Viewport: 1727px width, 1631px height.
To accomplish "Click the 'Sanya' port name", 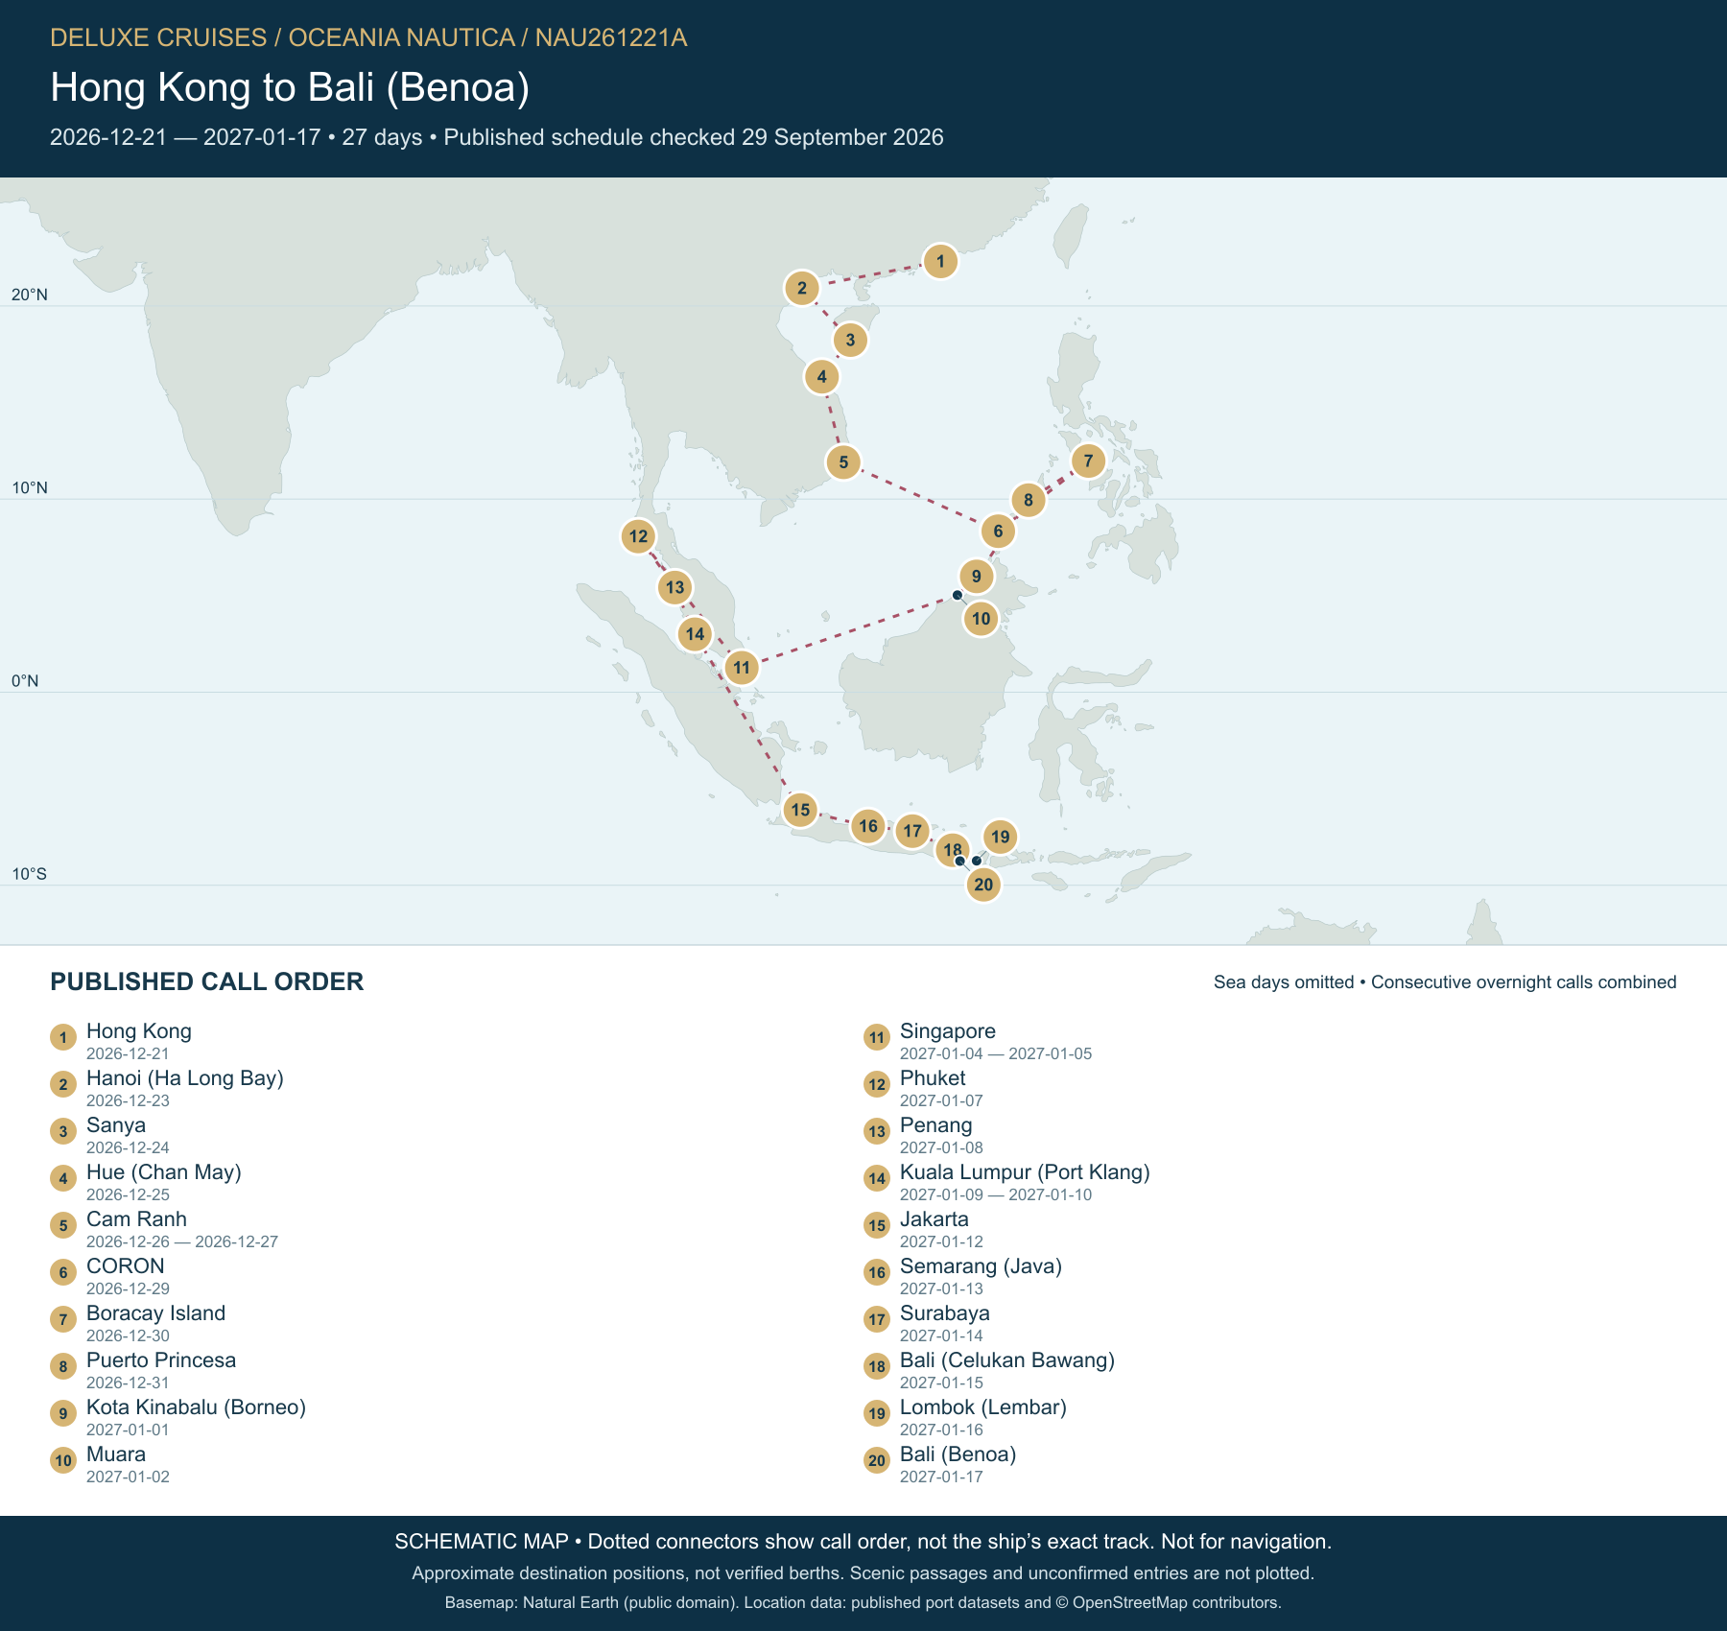I will (x=116, y=1125).
